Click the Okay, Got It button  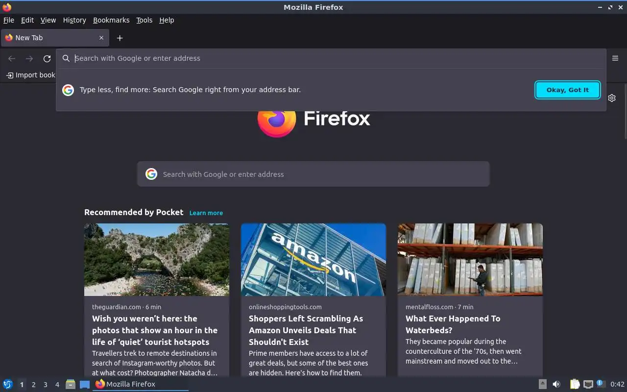pos(568,90)
